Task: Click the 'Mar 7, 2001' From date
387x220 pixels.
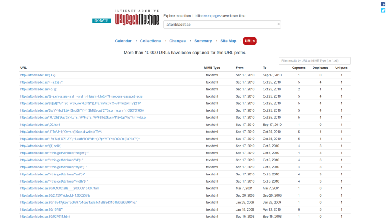Action: (244, 188)
